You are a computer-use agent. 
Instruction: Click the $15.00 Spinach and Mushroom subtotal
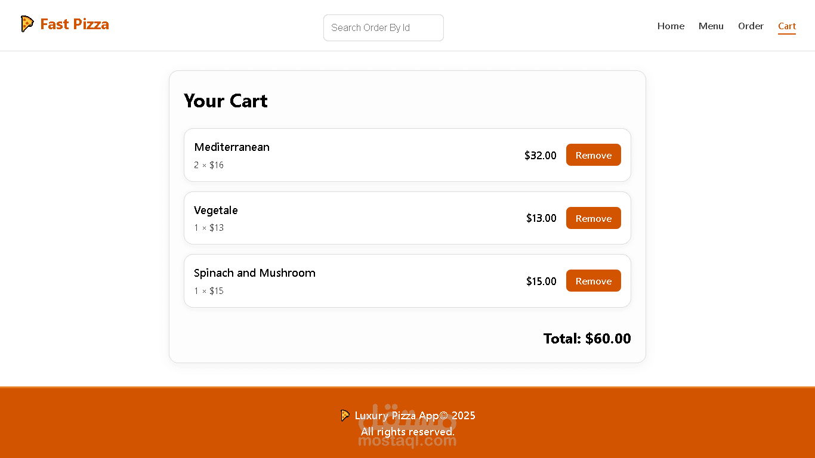[541, 281]
